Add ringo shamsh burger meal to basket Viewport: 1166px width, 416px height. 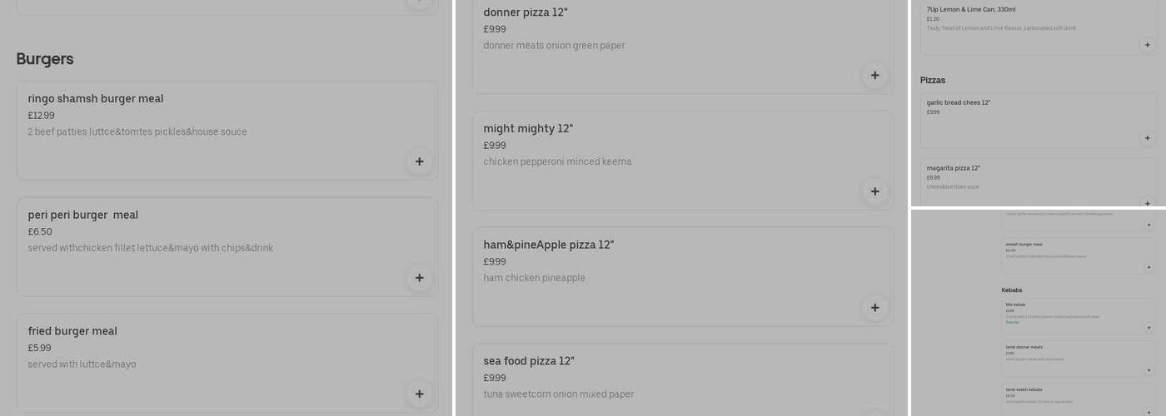(x=419, y=161)
